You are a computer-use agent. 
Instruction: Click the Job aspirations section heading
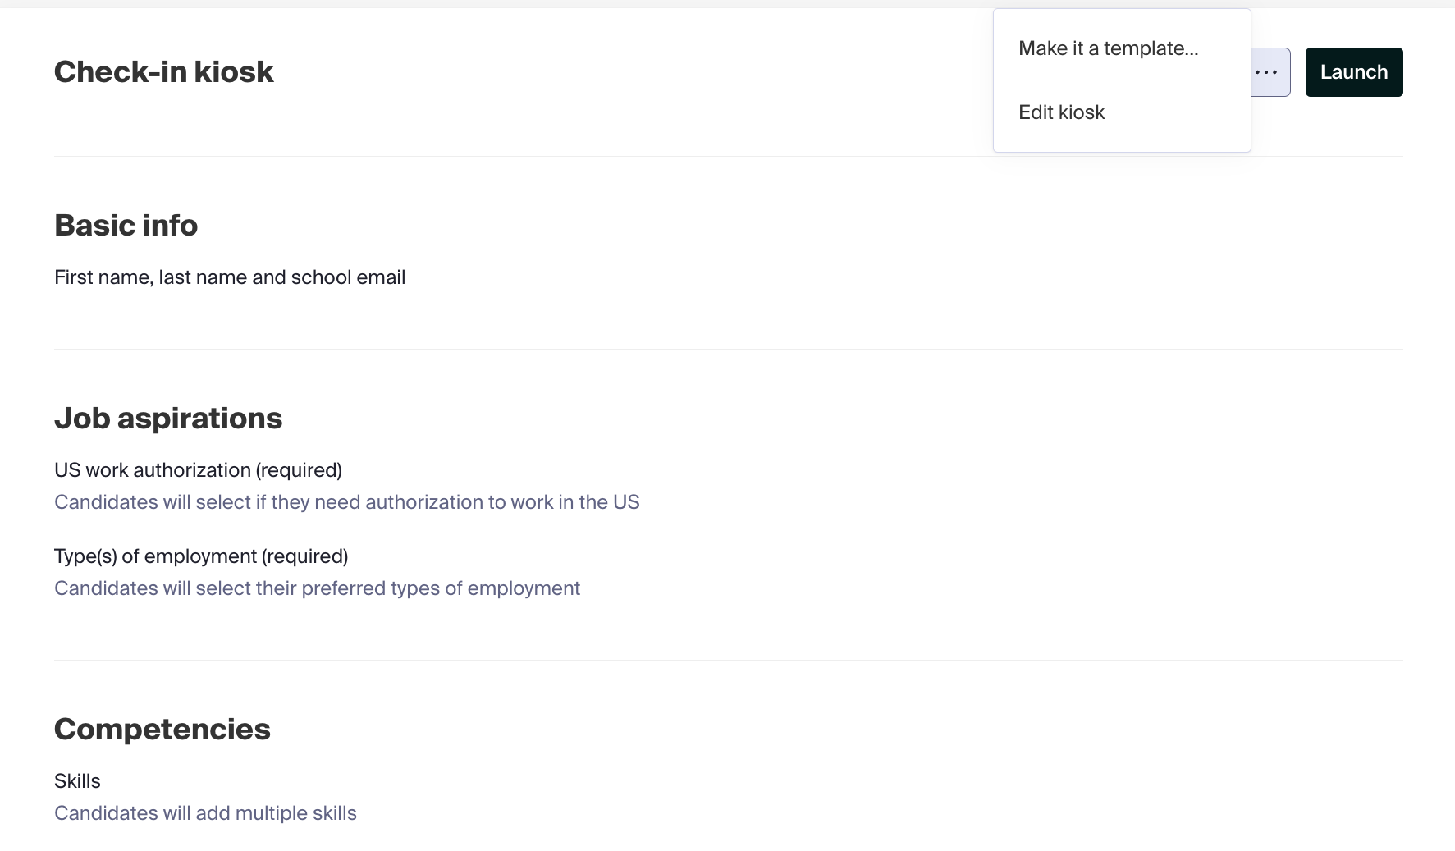pos(168,419)
